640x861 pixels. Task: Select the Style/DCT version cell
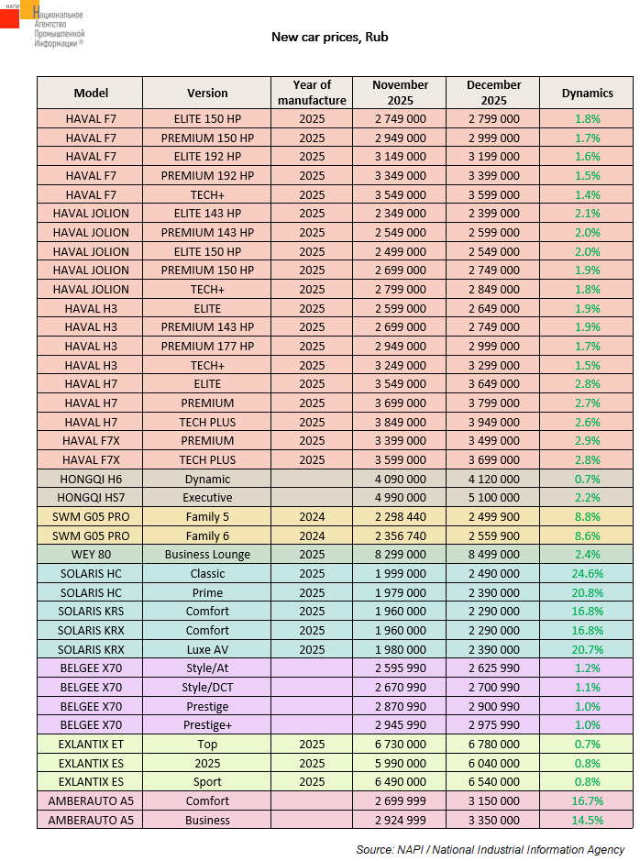(x=207, y=688)
